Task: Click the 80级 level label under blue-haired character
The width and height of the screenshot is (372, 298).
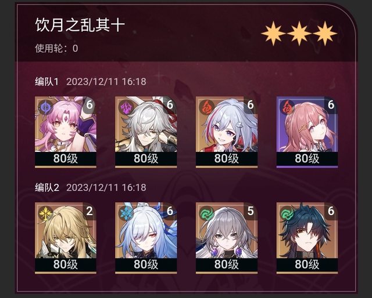Action: click(146, 264)
